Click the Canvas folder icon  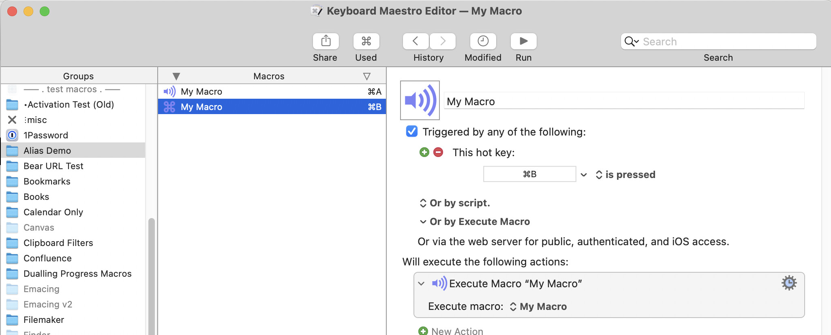tap(12, 227)
